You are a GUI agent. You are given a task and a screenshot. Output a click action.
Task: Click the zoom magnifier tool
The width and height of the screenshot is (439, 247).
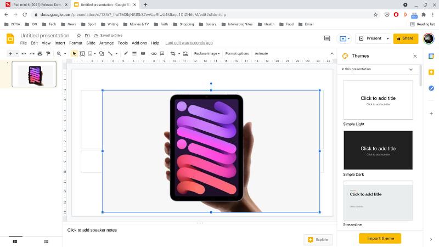pos(59,53)
